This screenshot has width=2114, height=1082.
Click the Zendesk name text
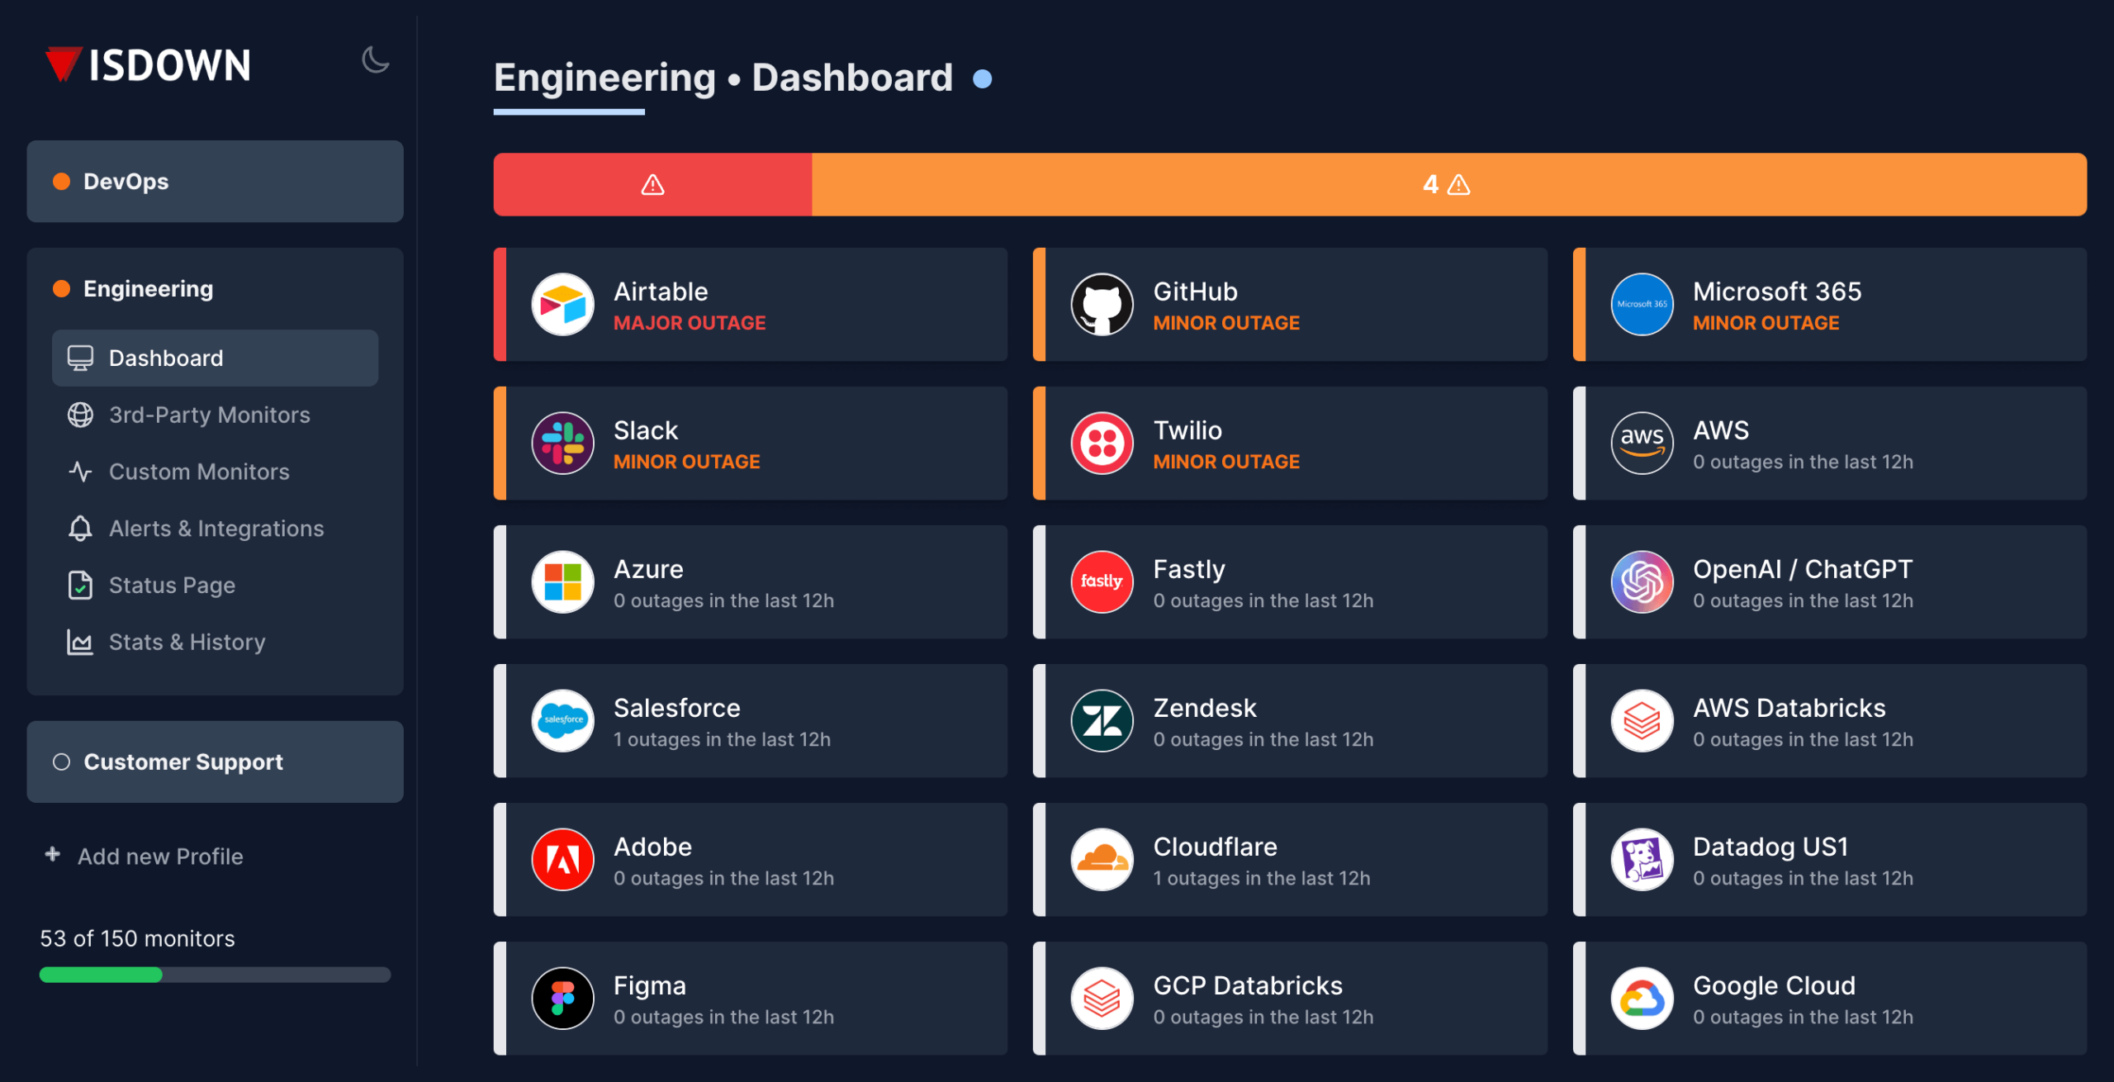coord(1205,708)
